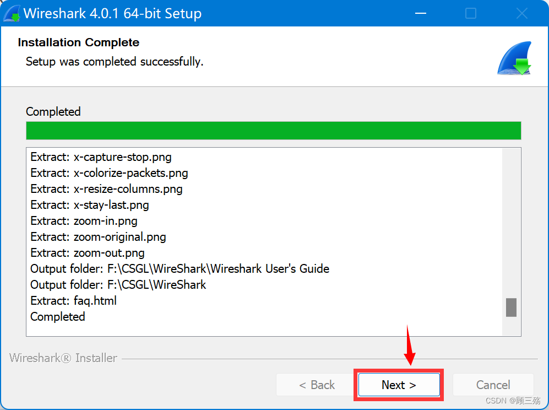Click the Wireshark 4.0.1 Setup title text
Image resolution: width=549 pixels, height=410 pixels.
pyautogui.click(x=112, y=14)
